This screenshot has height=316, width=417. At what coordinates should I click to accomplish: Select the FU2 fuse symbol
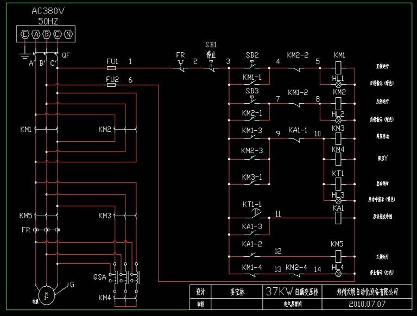click(x=111, y=85)
